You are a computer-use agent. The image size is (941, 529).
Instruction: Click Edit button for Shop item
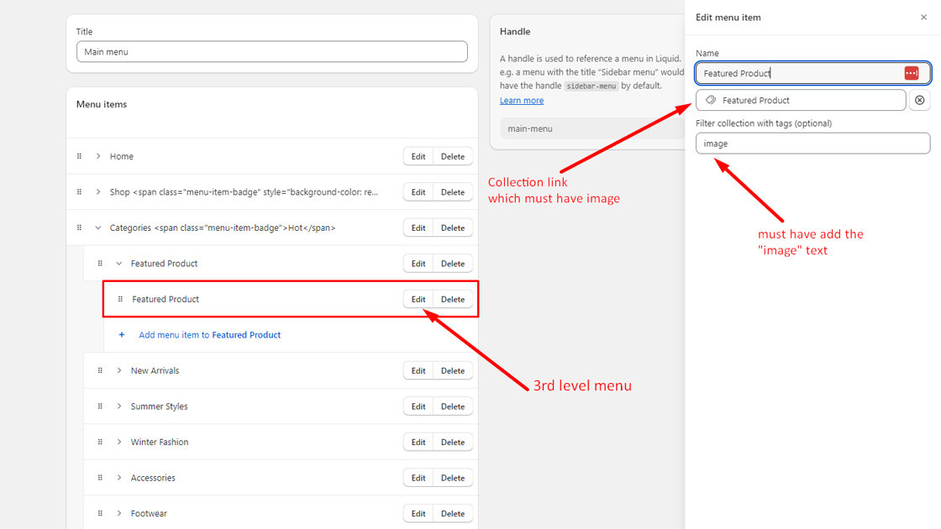point(418,192)
